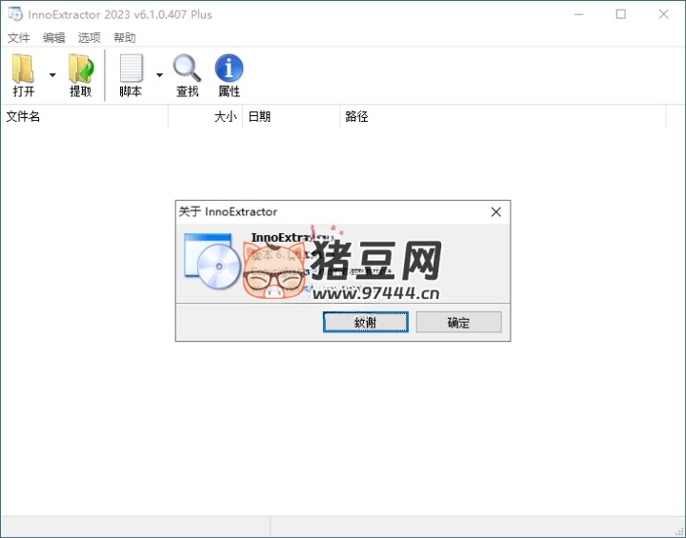Sort by the 日期 column header
This screenshot has width=686, height=538.
point(292,117)
